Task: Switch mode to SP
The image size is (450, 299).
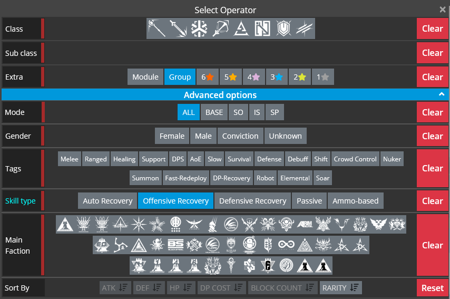Action: tap(275, 112)
